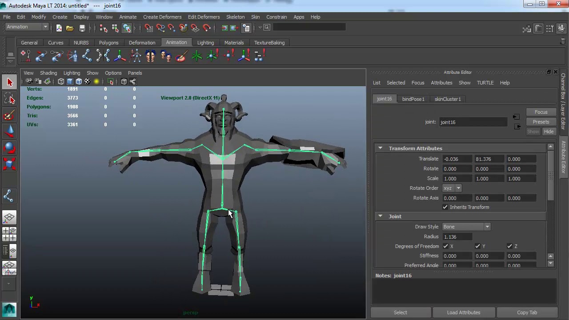
Task: Open the shelf options triangle menu
Action: (10, 61)
